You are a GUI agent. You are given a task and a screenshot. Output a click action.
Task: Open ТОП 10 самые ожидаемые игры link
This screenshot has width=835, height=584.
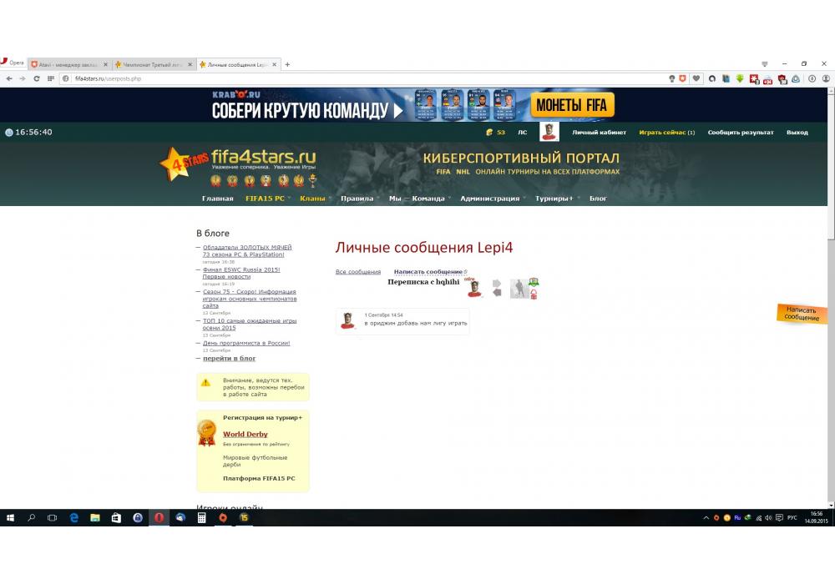pos(249,325)
